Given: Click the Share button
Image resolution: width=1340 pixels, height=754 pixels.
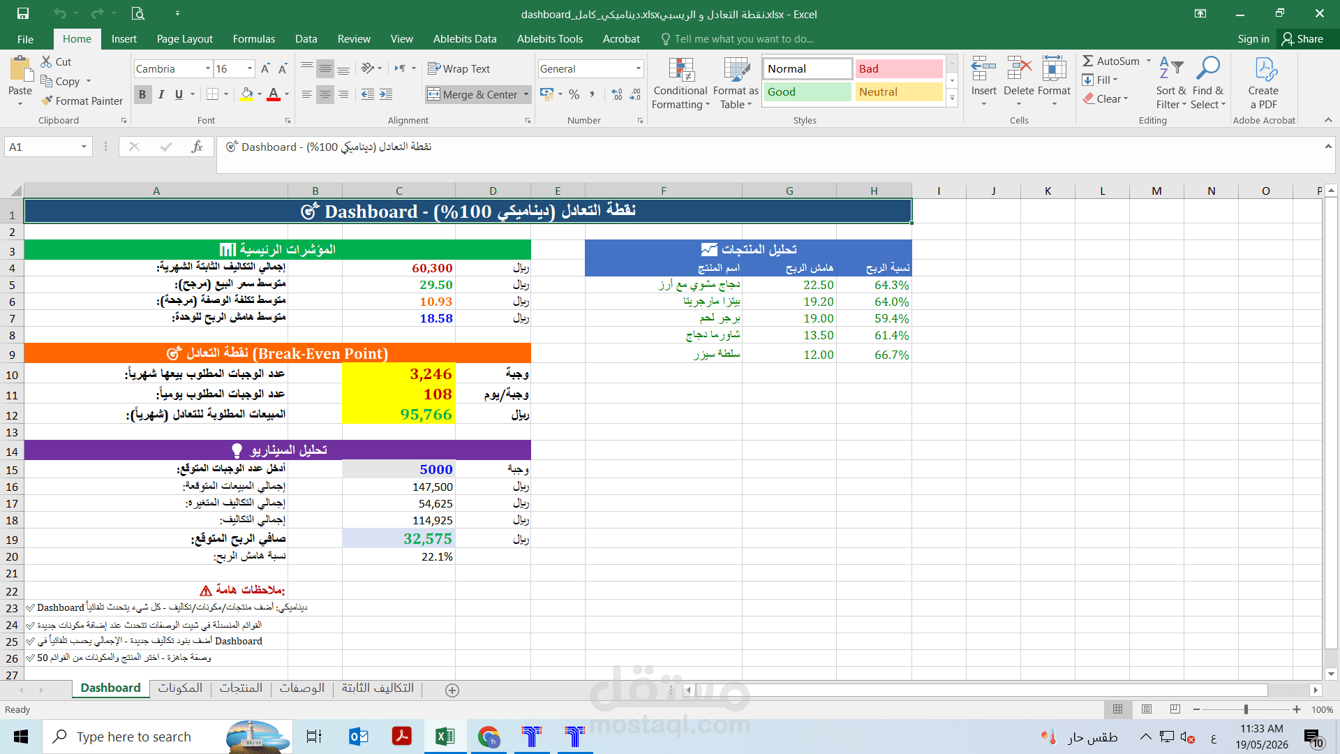Looking at the screenshot, I should (1302, 39).
